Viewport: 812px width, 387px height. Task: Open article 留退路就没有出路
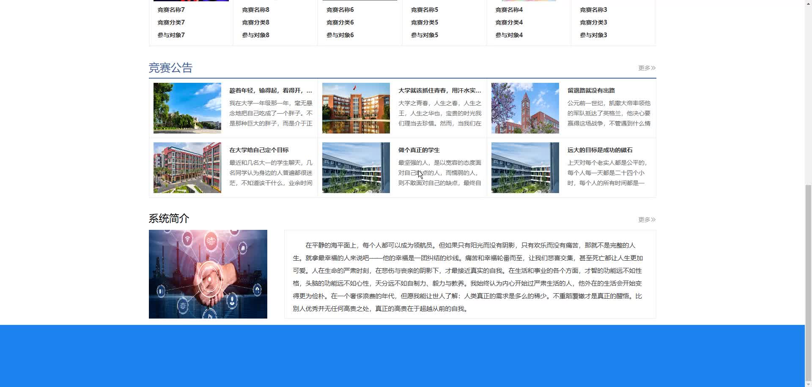pyautogui.click(x=591, y=90)
